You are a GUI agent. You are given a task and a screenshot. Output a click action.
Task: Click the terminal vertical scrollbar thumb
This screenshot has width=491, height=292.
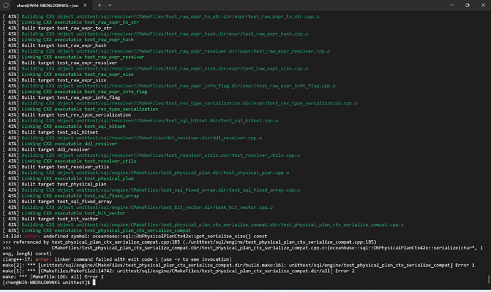(489, 279)
